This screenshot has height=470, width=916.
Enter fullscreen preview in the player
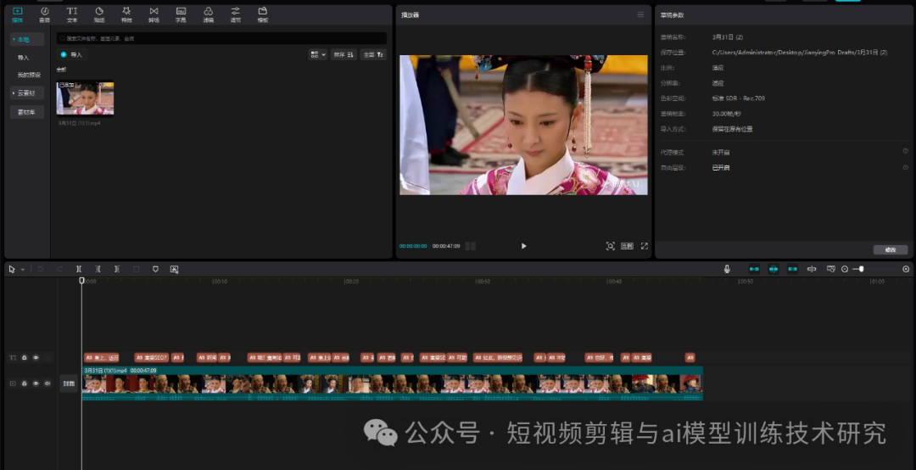pos(645,246)
